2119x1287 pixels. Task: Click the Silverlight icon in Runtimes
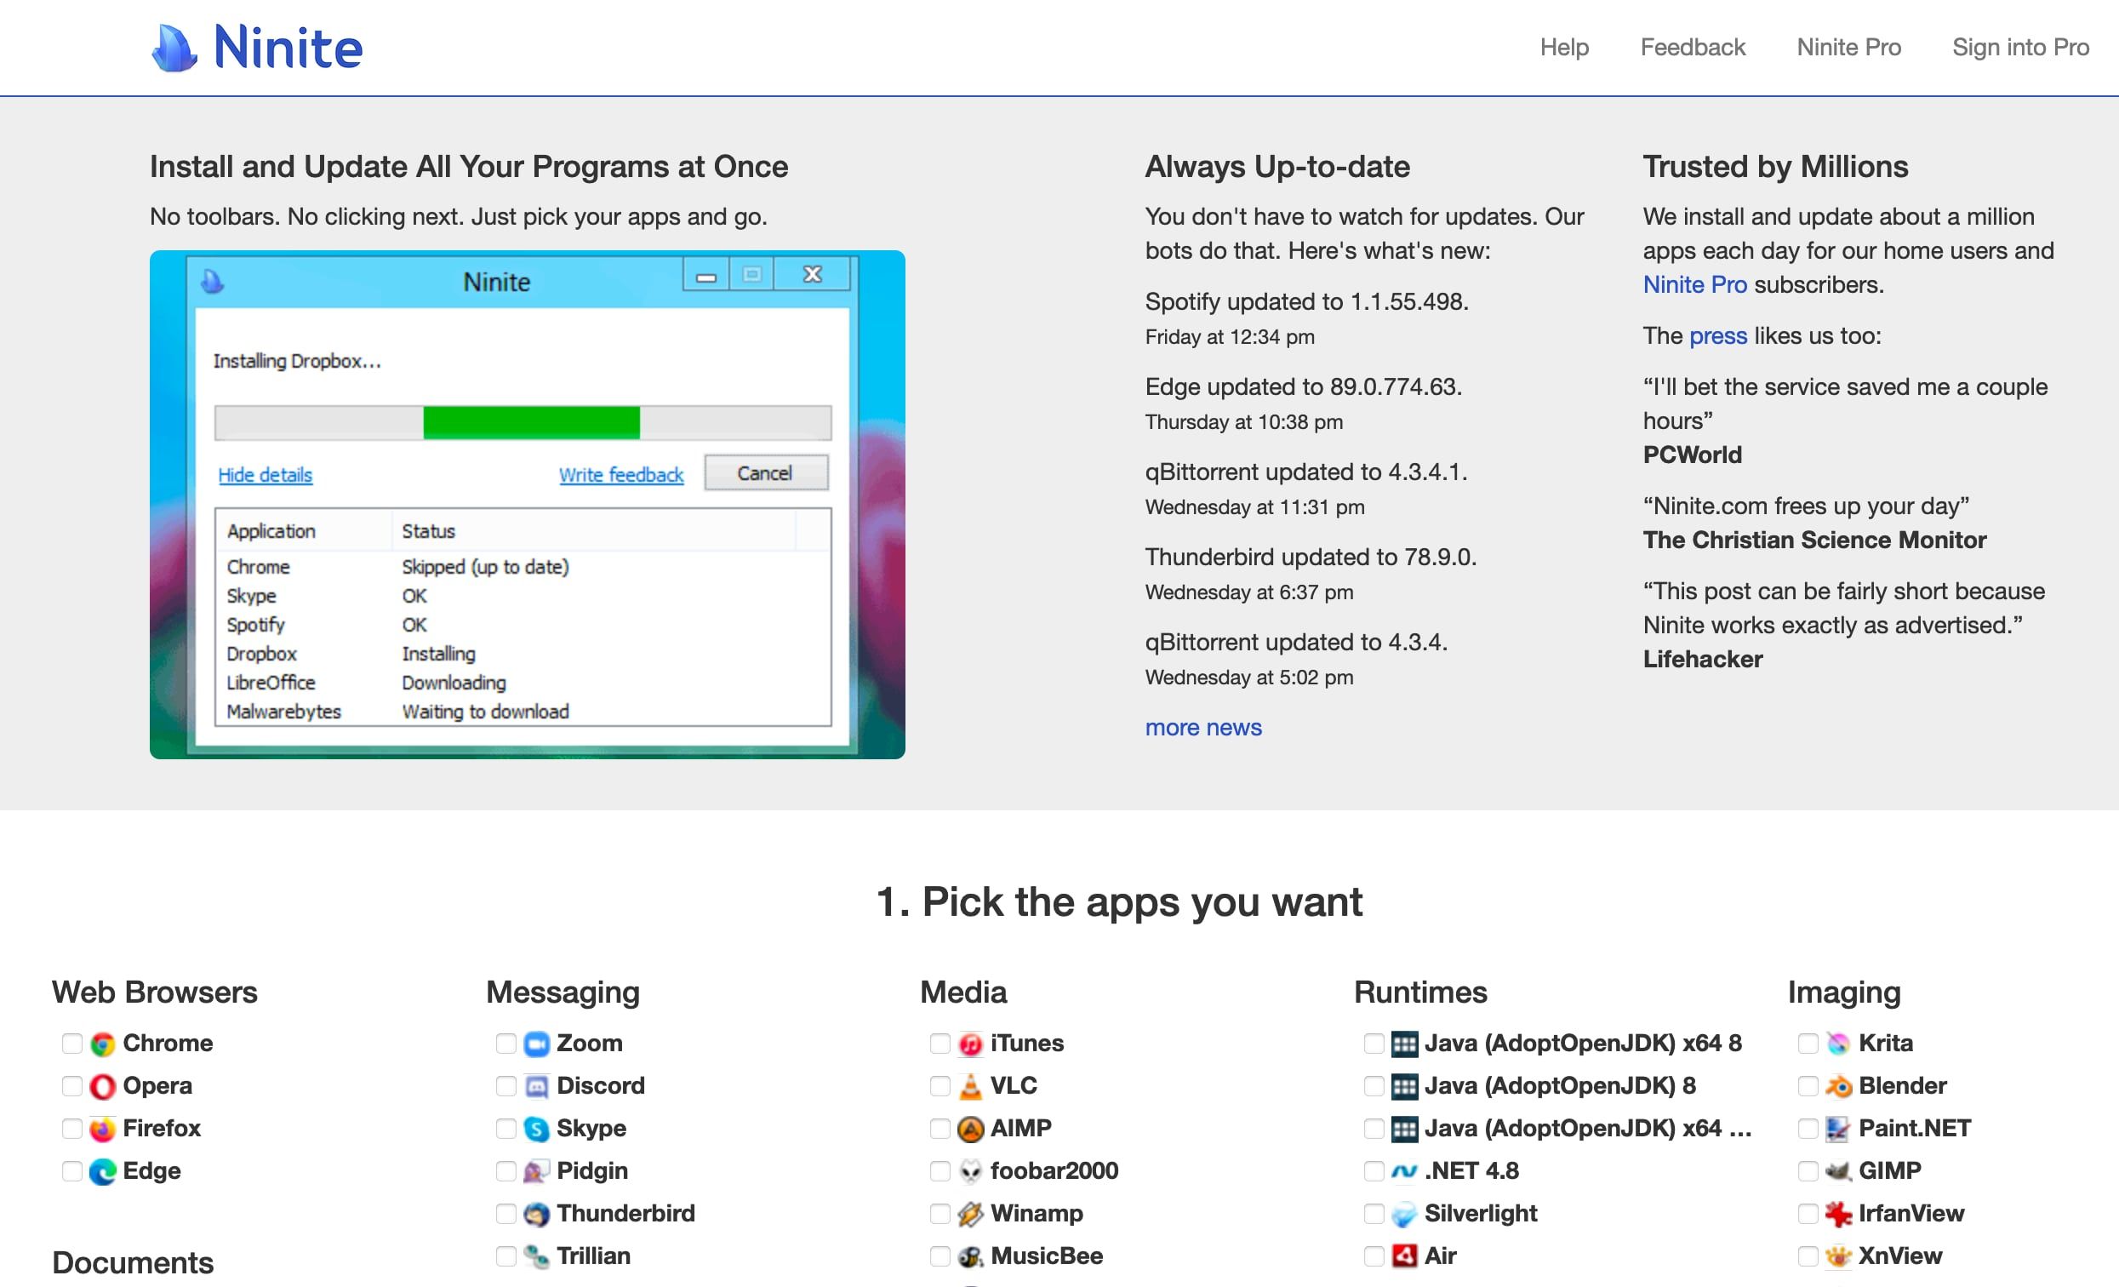click(1404, 1214)
